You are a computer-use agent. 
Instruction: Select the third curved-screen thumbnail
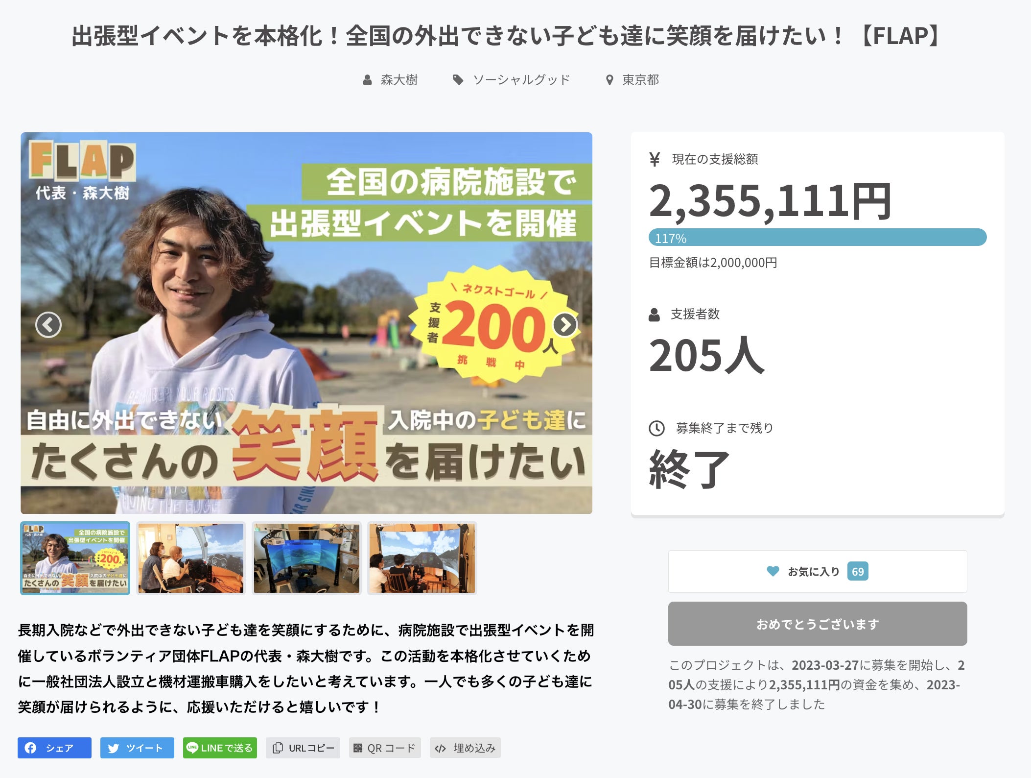306,558
